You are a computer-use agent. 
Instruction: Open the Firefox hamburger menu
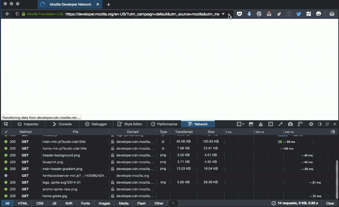pos(332,14)
